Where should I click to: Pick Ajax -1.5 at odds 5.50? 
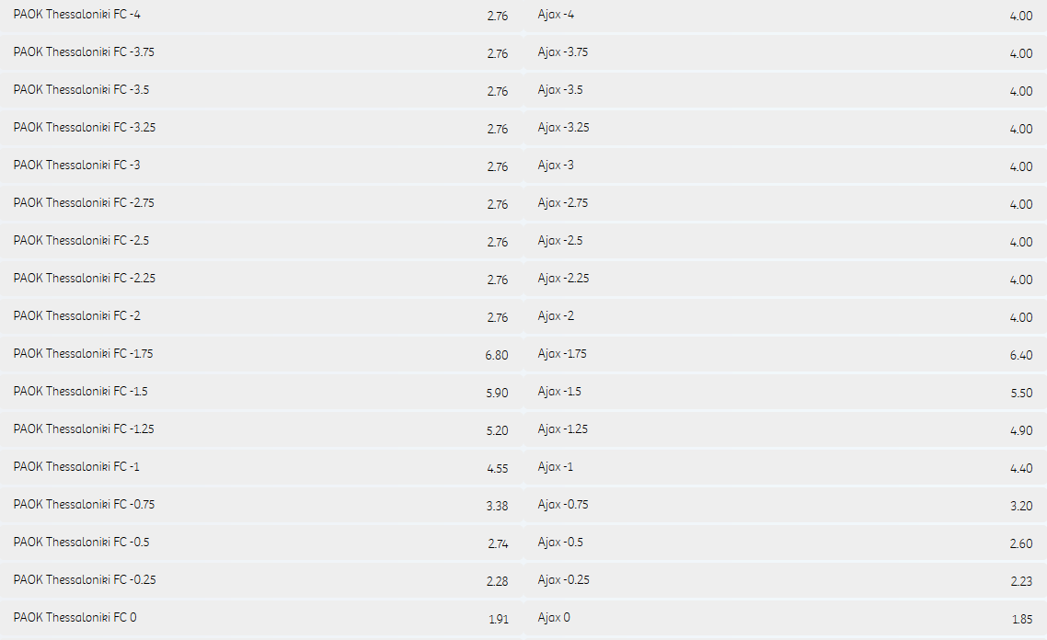[x=786, y=392]
